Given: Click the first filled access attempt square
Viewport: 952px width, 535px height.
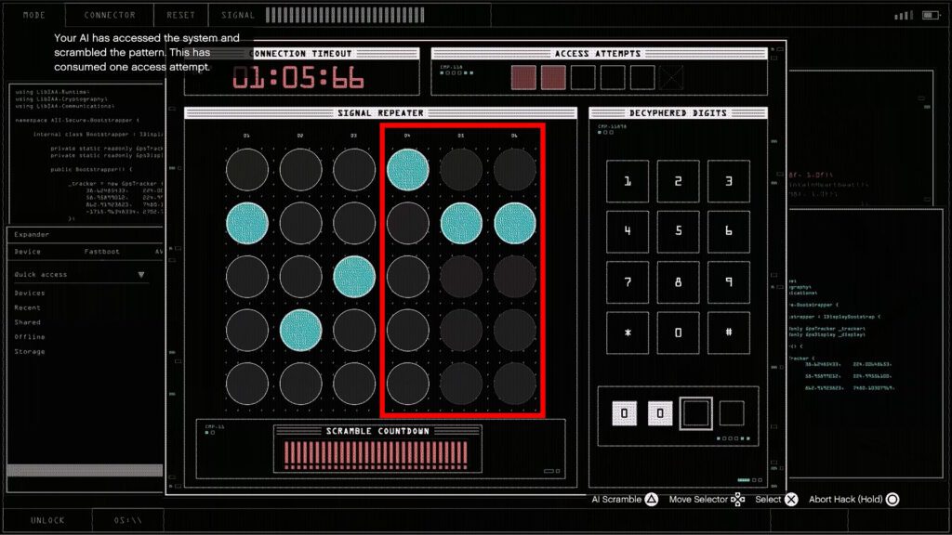Looking at the screenshot, I should point(523,78).
